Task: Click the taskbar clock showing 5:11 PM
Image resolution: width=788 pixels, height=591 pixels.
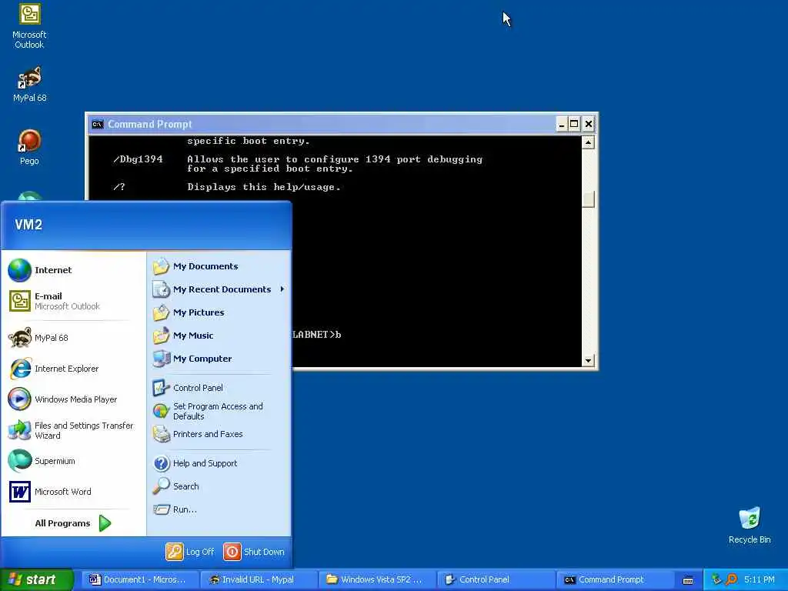Action: tap(760, 580)
